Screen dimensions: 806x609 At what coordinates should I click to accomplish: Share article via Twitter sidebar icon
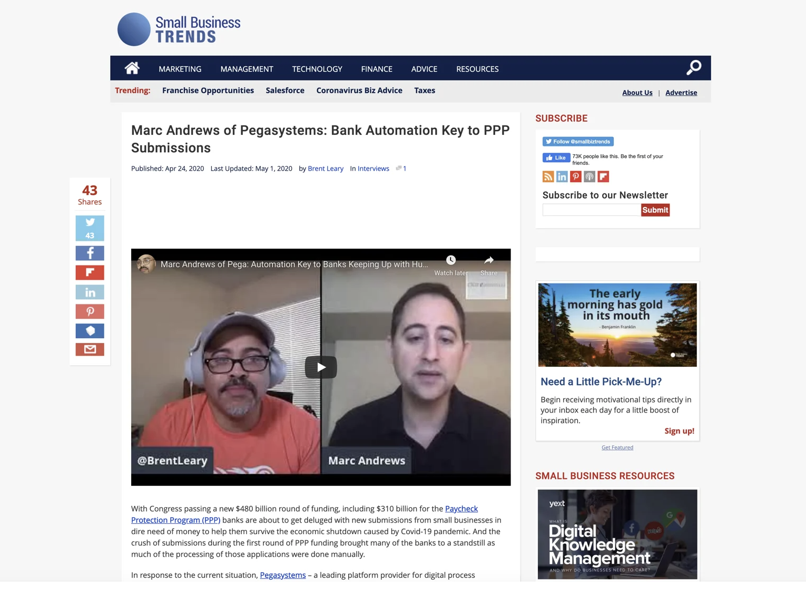[90, 228]
